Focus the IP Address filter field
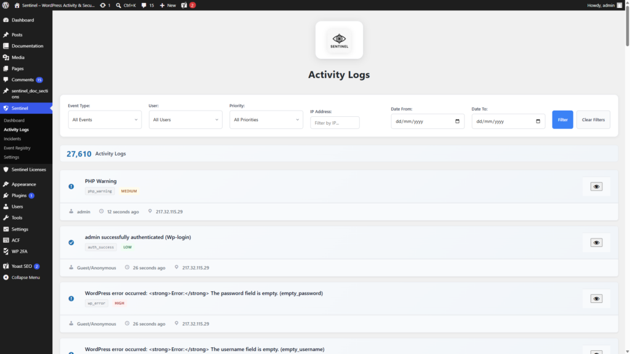 pyautogui.click(x=335, y=123)
